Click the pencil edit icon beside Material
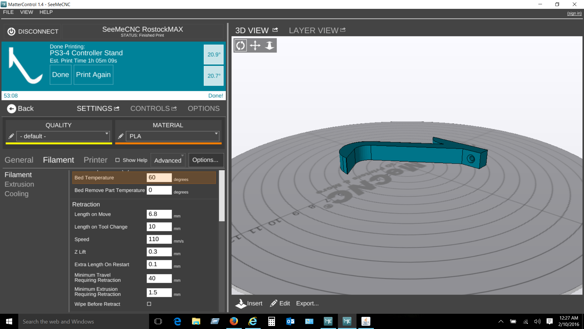The image size is (584, 329). point(121,136)
